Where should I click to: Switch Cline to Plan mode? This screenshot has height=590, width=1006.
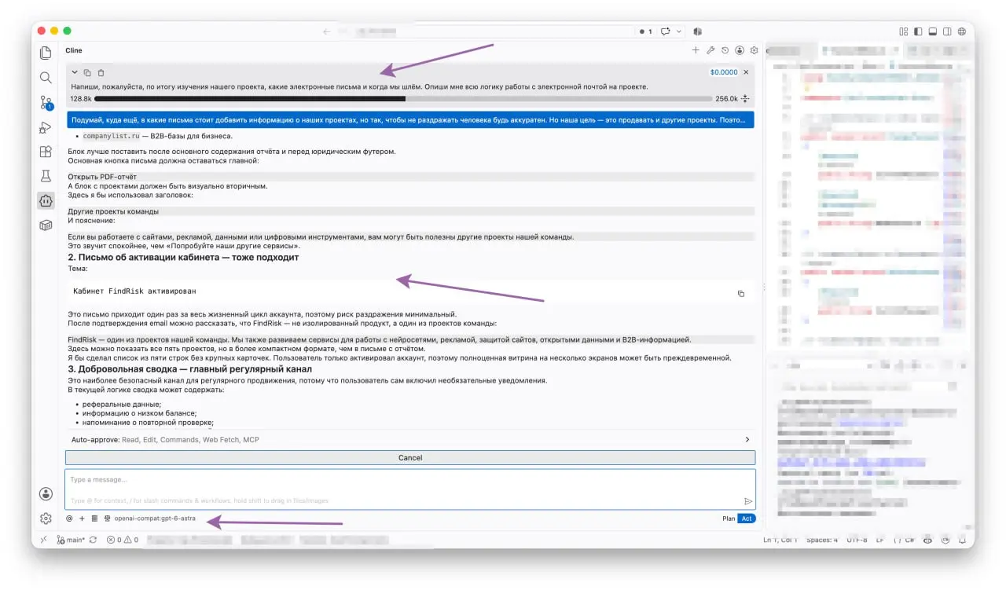coord(729,519)
